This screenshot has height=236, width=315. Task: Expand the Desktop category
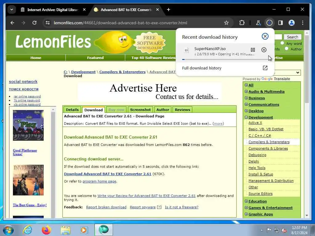coord(246,111)
